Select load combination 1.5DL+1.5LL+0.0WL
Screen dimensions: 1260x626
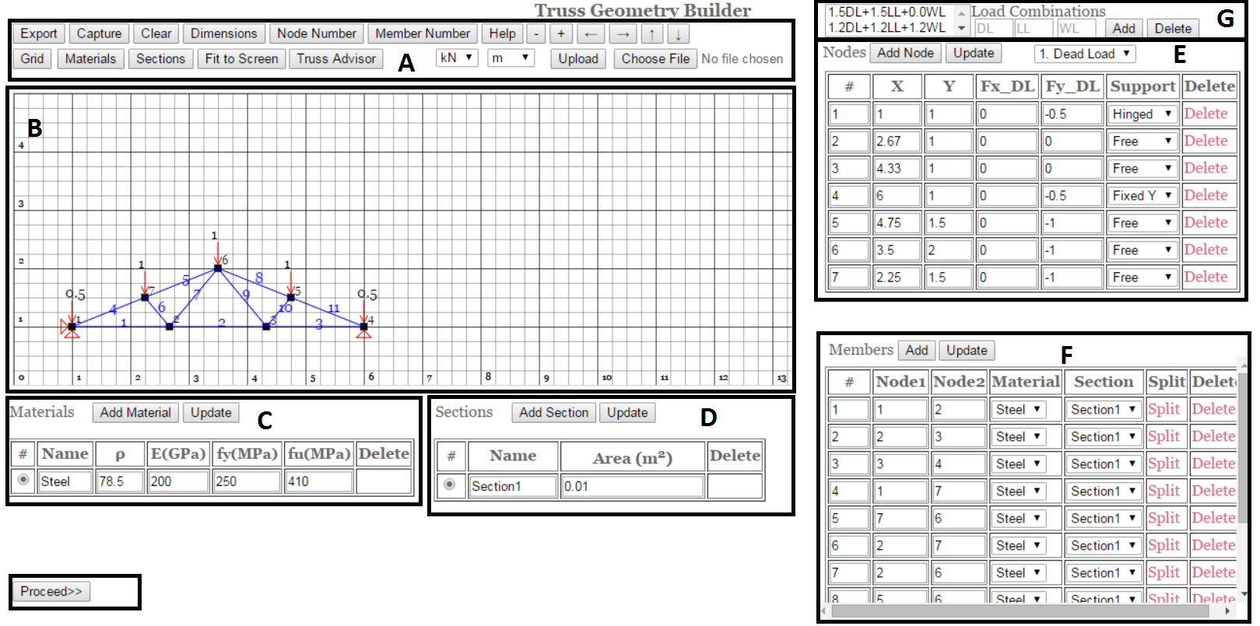click(887, 12)
